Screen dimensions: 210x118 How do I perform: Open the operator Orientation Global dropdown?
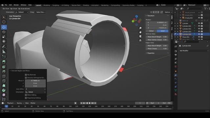pos(35,92)
